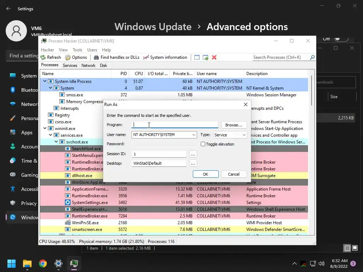
Task: Click the Refresh toolbar button
Action: pyautogui.click(x=51, y=57)
